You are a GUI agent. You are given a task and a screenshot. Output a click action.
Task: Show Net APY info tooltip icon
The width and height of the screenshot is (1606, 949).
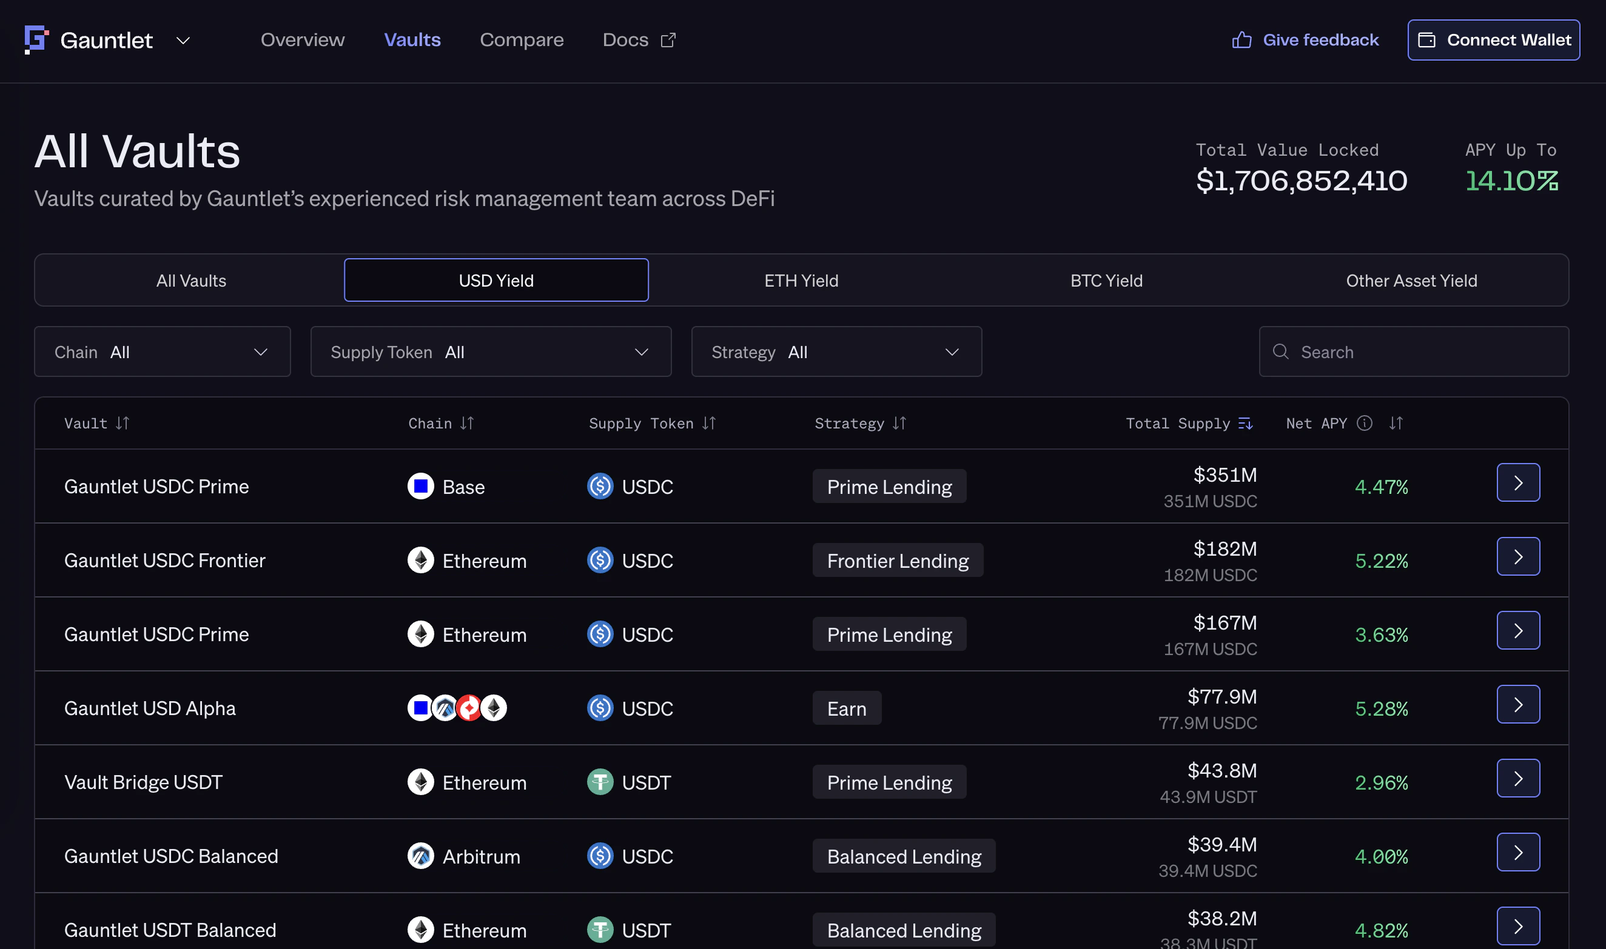1364,423
